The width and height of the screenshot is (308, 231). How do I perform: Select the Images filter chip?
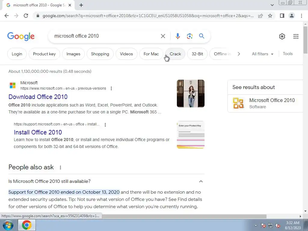(x=73, y=54)
